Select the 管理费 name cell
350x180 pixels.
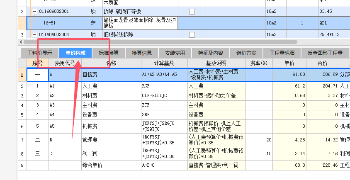pyautogui.click(x=111, y=140)
